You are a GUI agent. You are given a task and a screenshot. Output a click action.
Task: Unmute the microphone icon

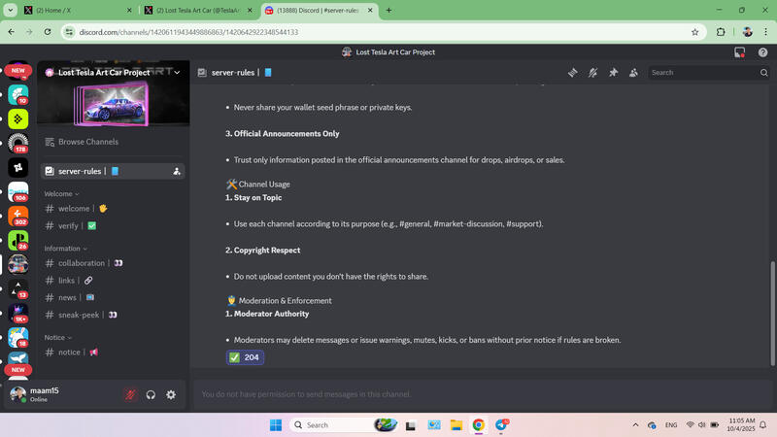130,394
